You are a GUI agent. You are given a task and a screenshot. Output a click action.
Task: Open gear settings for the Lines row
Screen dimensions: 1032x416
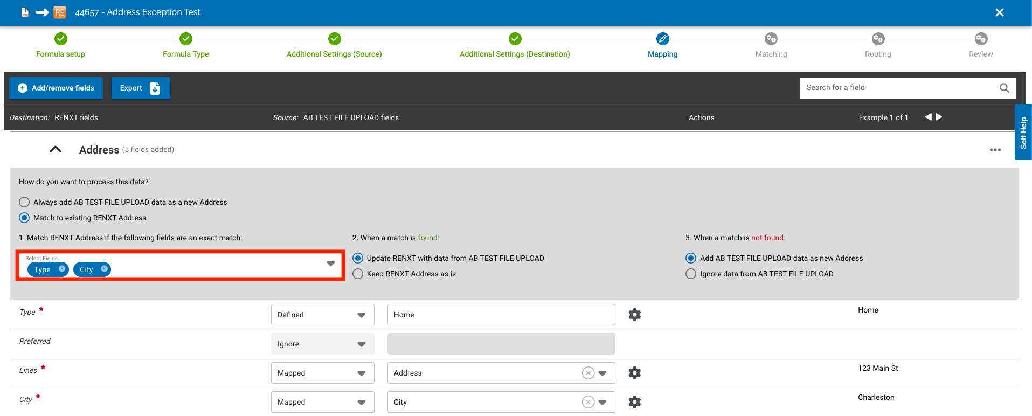coord(634,373)
